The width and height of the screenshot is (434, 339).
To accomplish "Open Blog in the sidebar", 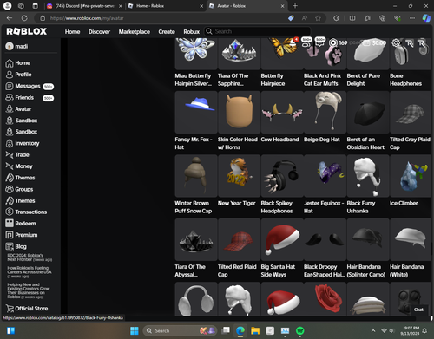I will point(16,246).
